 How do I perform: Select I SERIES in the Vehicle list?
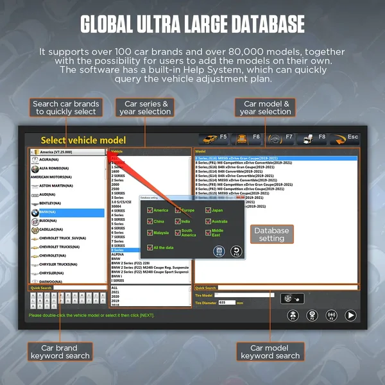point(117,280)
